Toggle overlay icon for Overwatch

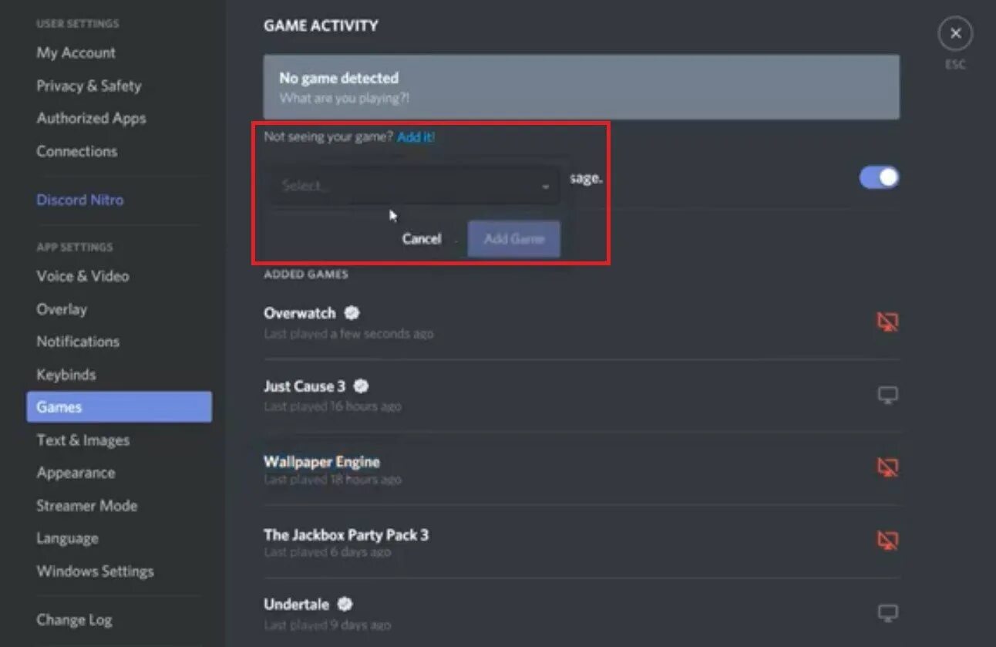[x=888, y=322]
